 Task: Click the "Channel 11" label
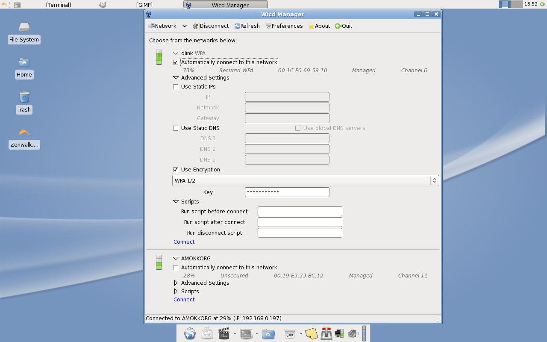pyautogui.click(x=413, y=276)
